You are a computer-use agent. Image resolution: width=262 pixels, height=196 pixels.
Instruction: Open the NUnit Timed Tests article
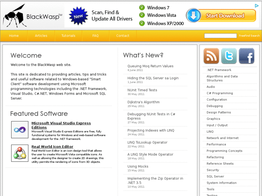[142, 90]
